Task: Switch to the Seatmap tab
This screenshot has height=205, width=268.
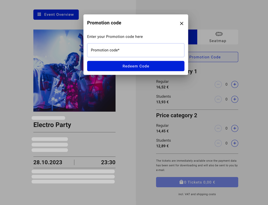Action: point(218,37)
